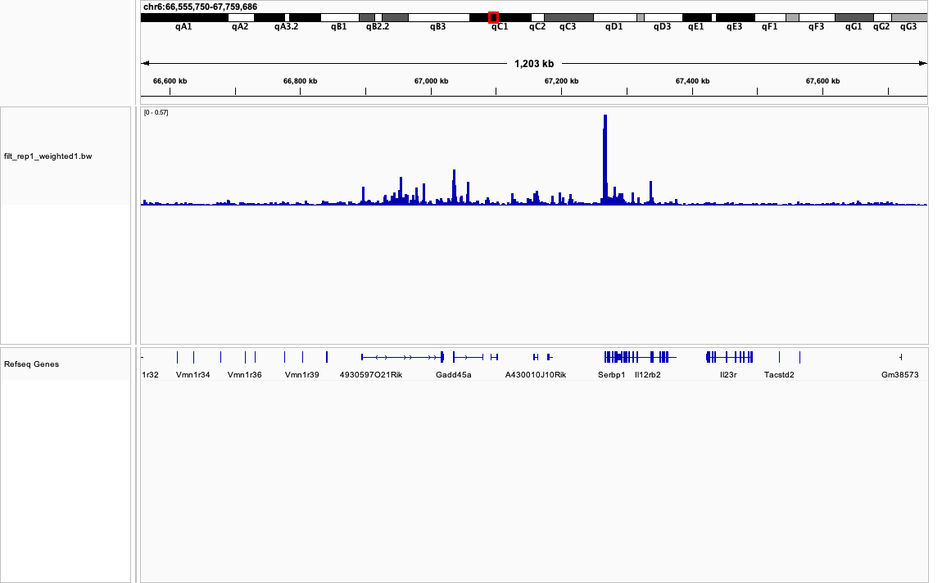Select the Refseq Genes track label
942x583 pixels.
pos(31,364)
